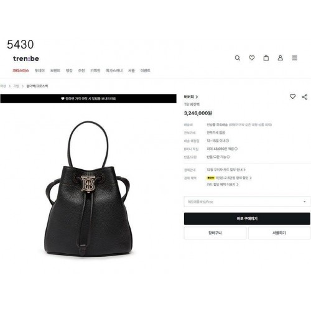Click the share icon beside product
Viewport: 311px width, 311px height.
[x=305, y=96]
